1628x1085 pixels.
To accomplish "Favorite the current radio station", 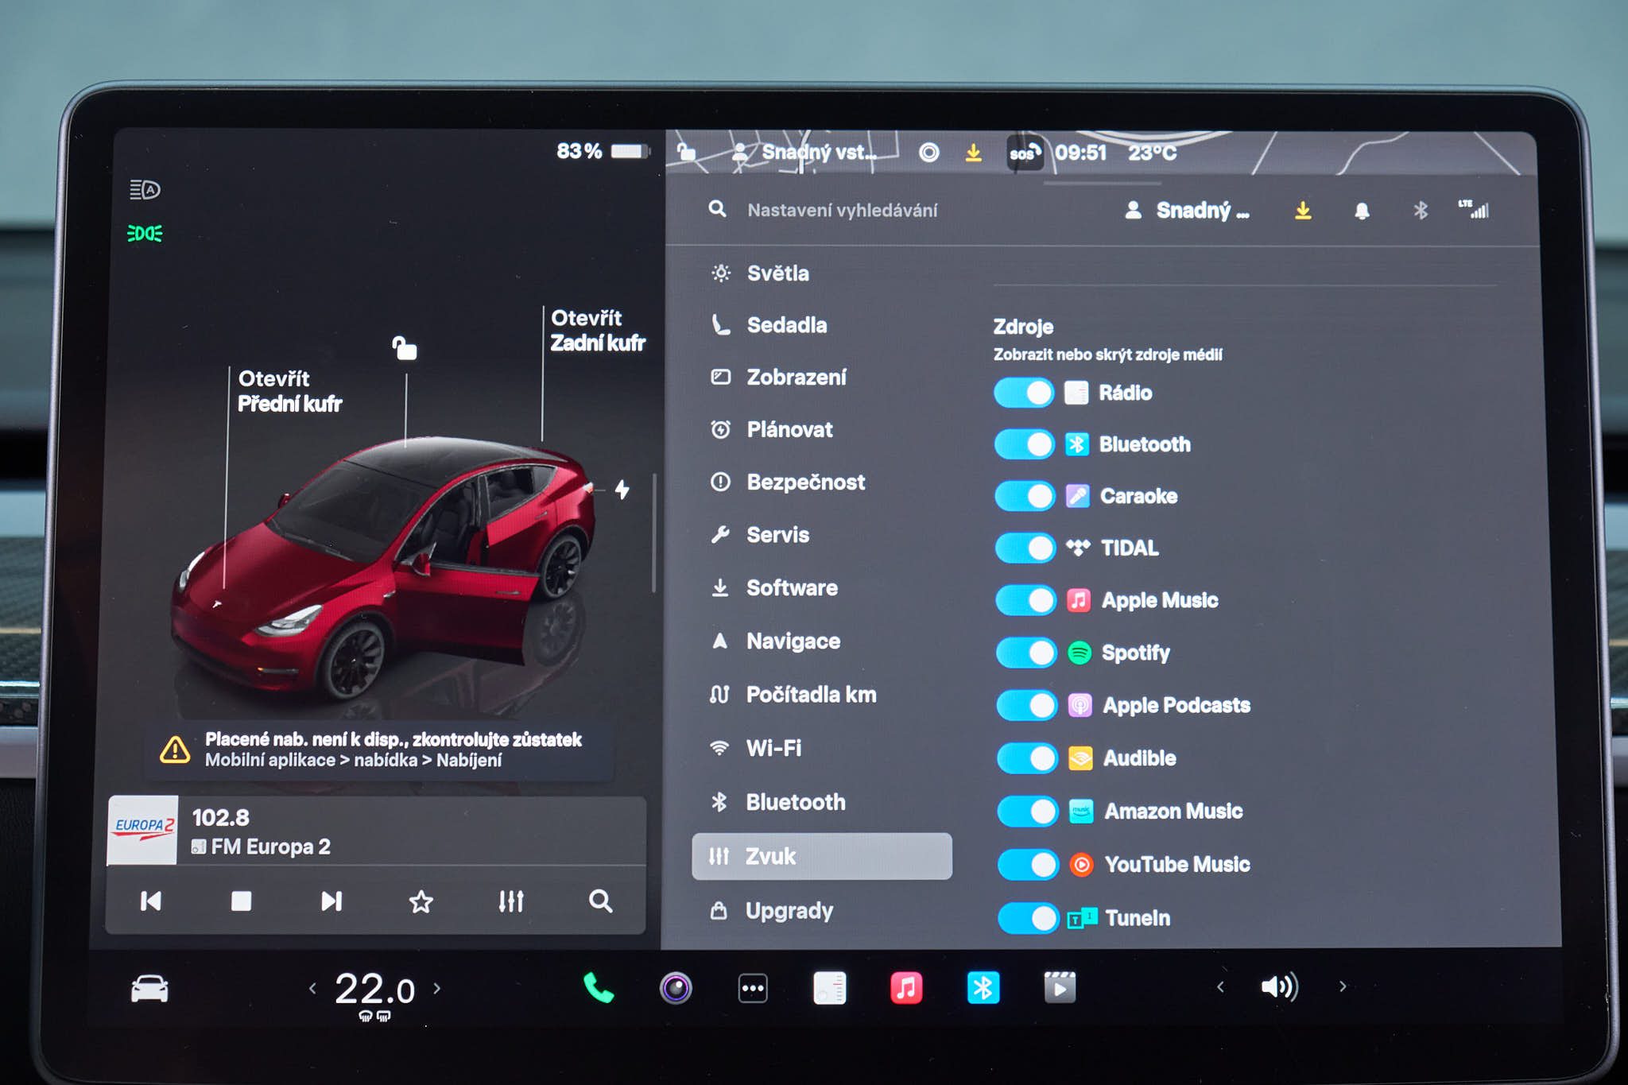I will (421, 901).
